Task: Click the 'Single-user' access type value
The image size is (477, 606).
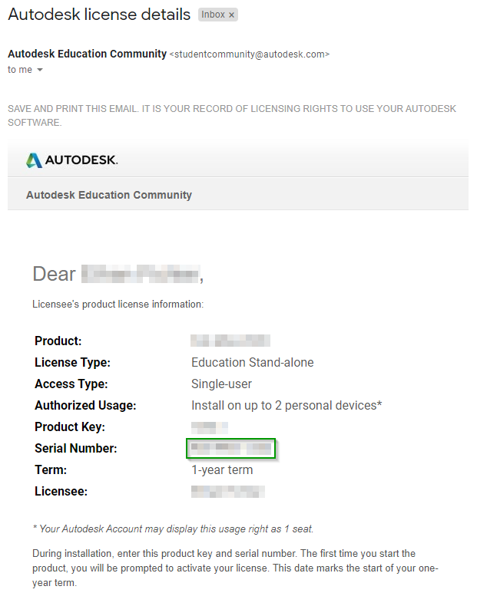Action: 221,384
